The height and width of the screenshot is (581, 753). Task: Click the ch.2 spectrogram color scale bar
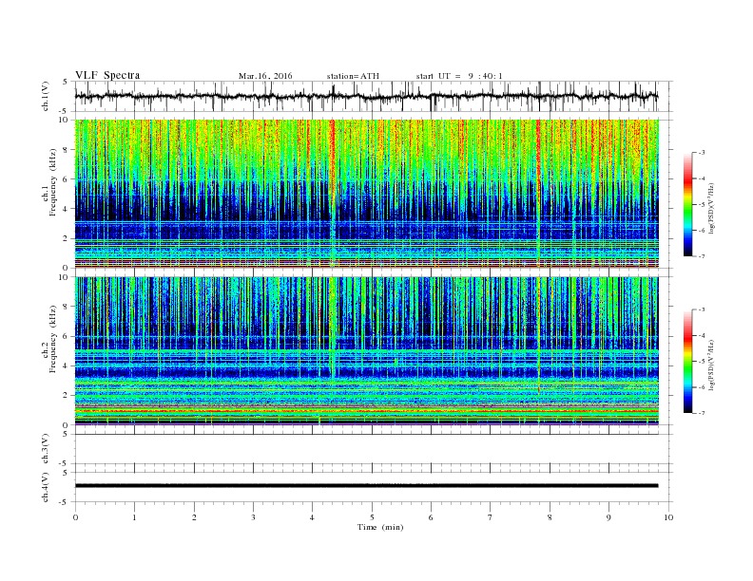coord(688,361)
